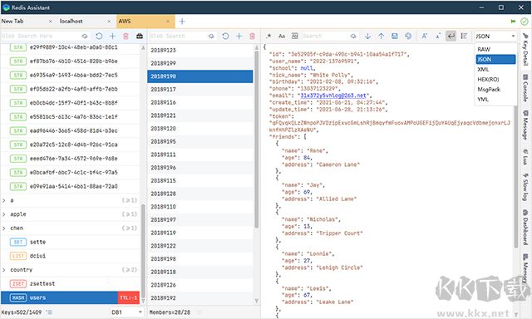Decrease value font size

coord(438,36)
